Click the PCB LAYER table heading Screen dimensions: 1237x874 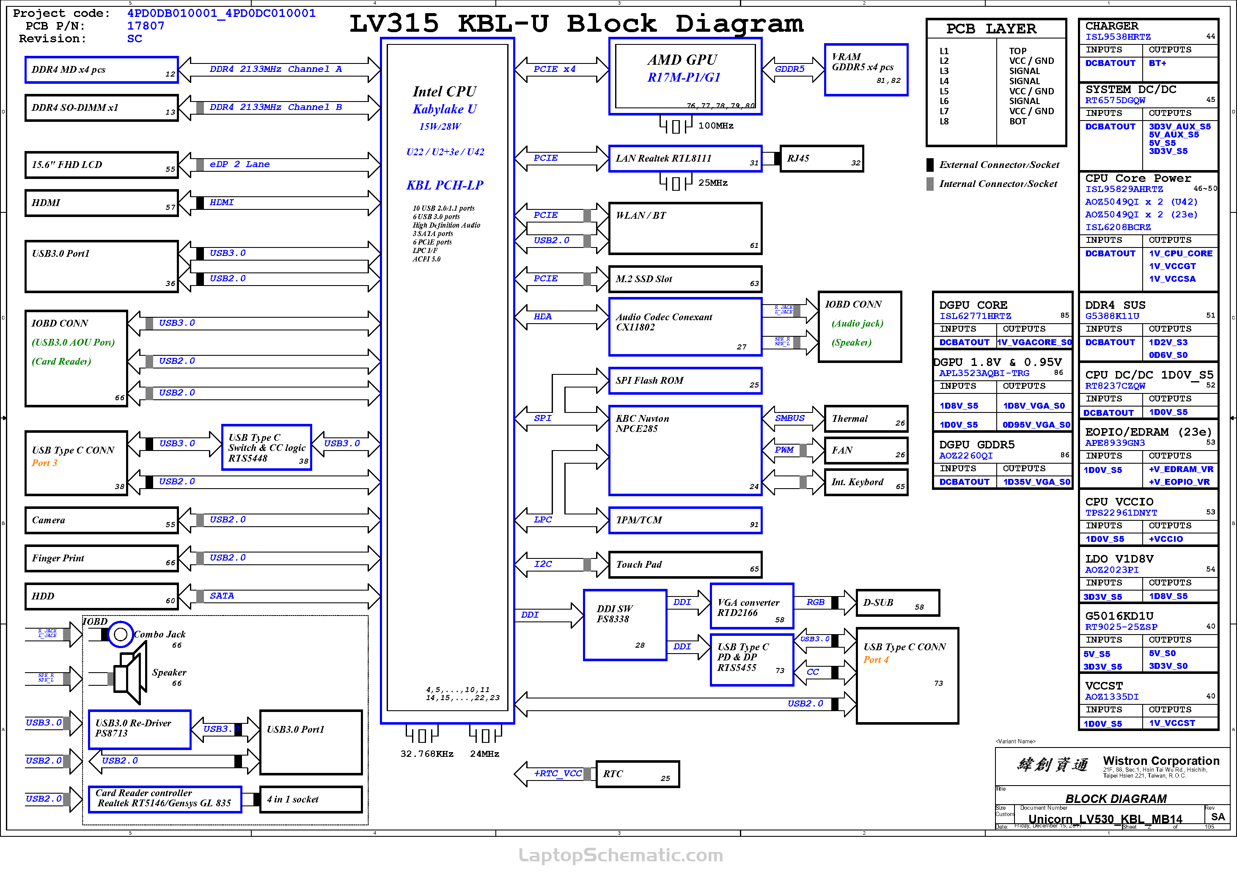(991, 29)
